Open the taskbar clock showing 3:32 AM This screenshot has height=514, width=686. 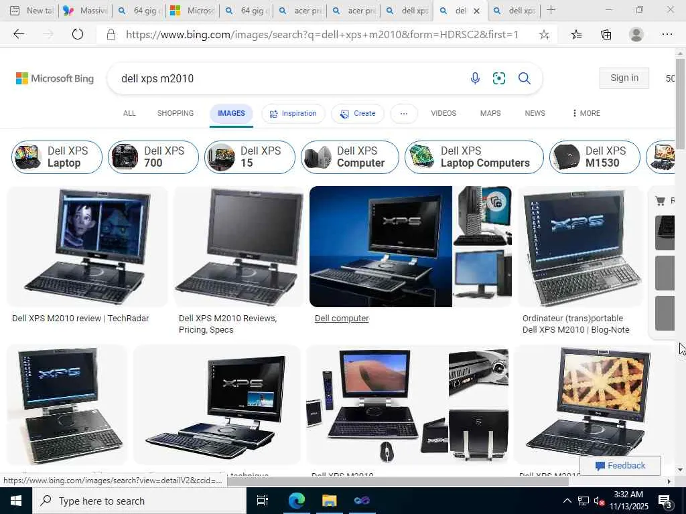628,501
